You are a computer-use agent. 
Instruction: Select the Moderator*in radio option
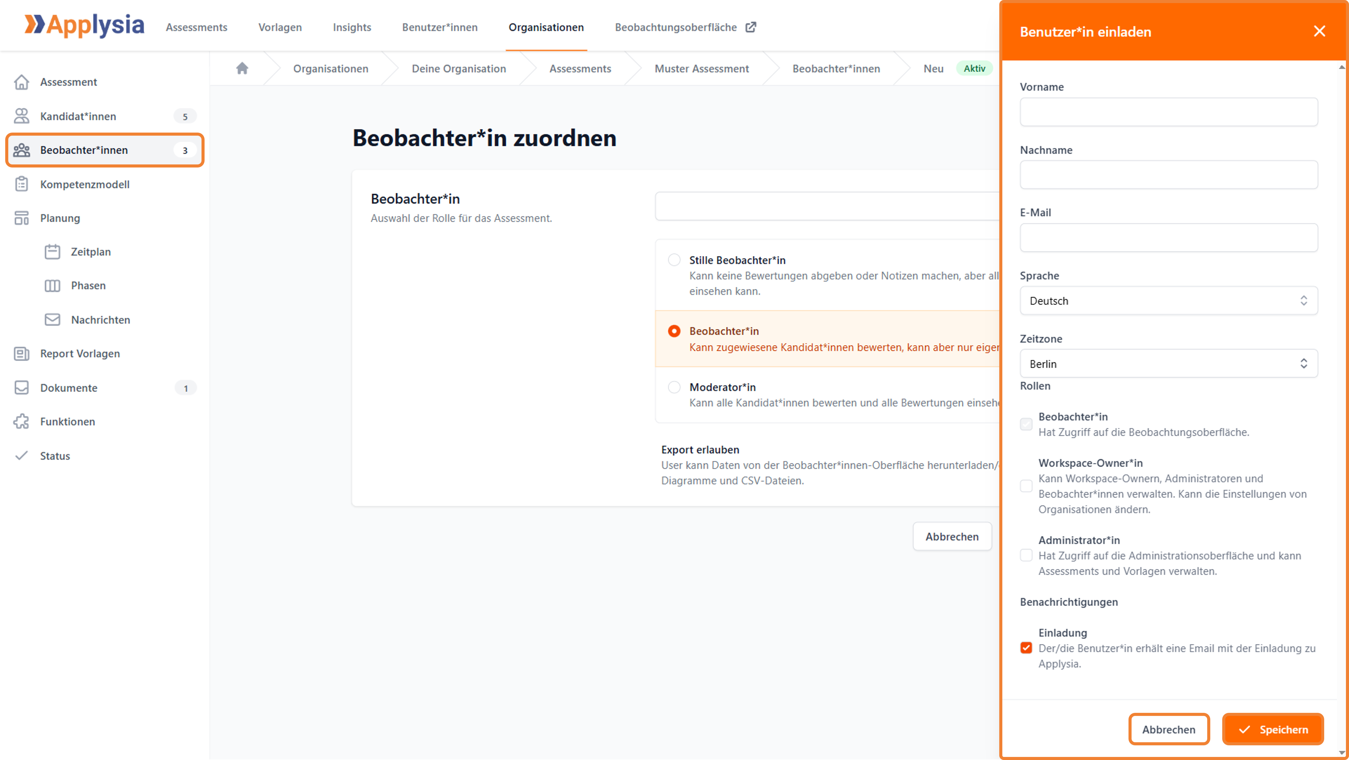click(674, 387)
